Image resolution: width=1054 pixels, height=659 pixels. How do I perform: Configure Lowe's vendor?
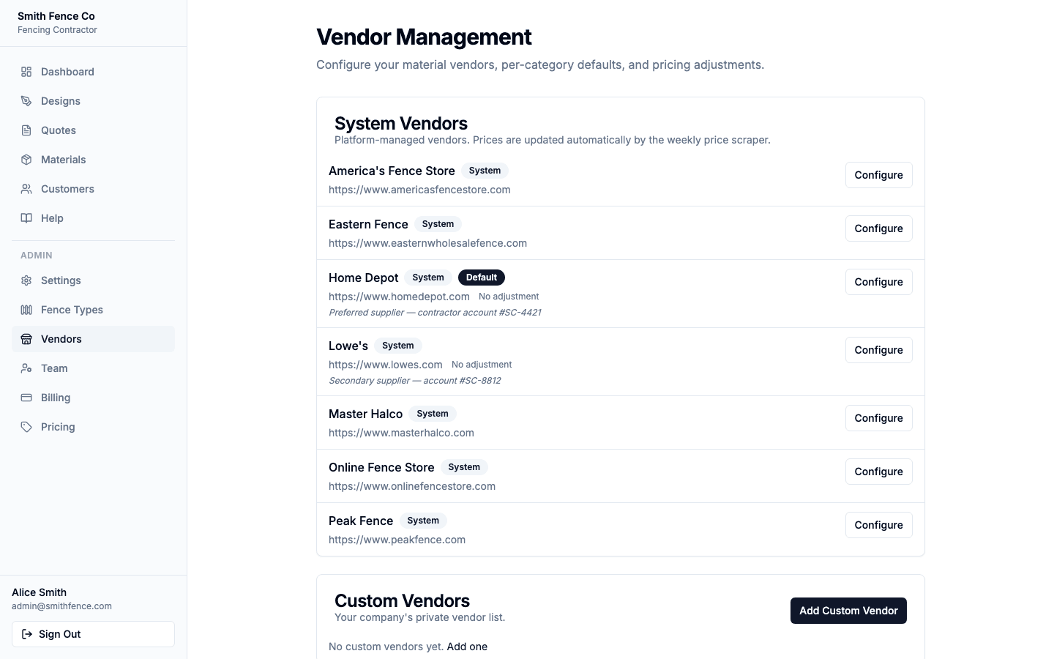(x=878, y=350)
